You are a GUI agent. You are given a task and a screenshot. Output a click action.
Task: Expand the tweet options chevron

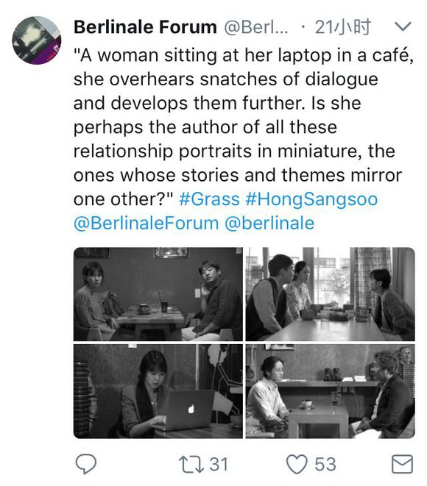(x=403, y=26)
